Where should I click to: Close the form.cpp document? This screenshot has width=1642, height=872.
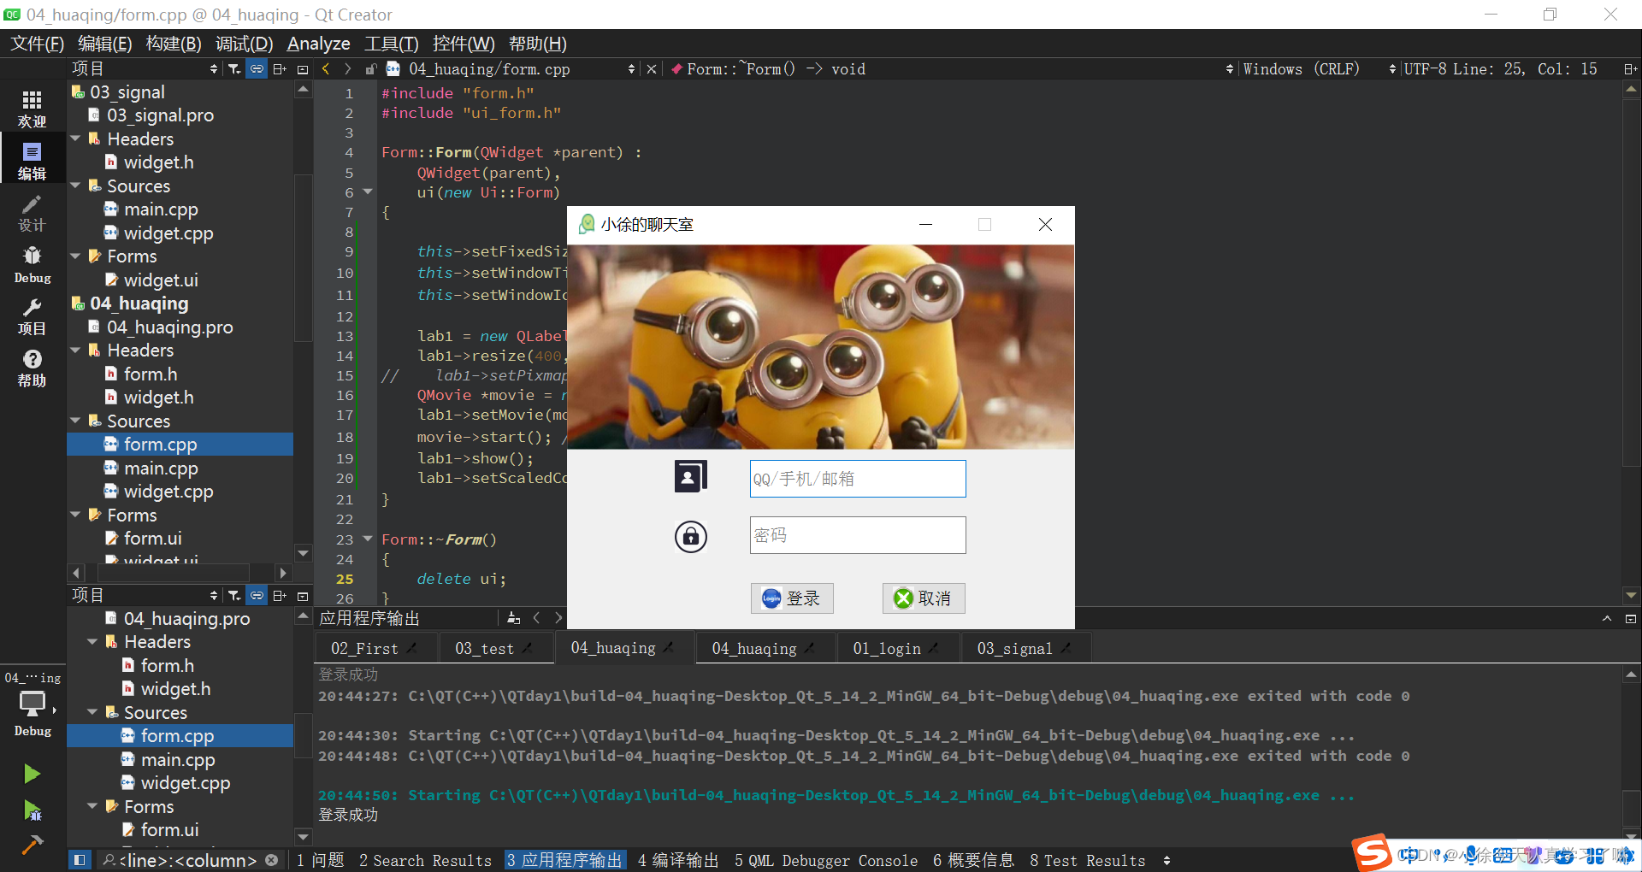click(652, 69)
